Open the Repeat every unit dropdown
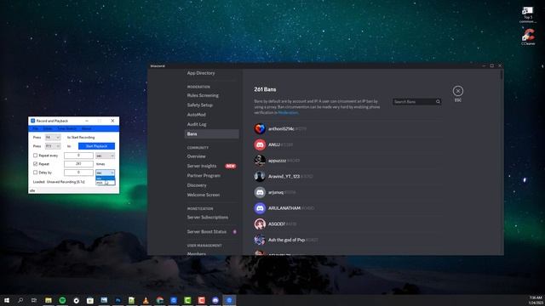This screenshot has width=545, height=306. point(105,156)
